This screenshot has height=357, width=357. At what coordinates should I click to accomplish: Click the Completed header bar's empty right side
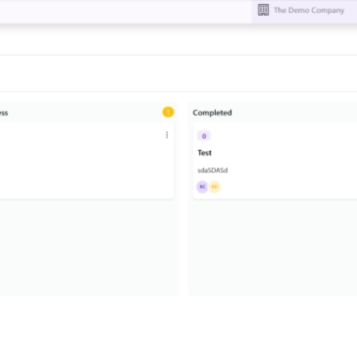295,113
